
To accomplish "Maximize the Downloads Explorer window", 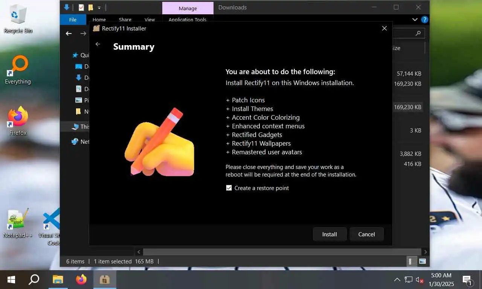I will [396, 7].
